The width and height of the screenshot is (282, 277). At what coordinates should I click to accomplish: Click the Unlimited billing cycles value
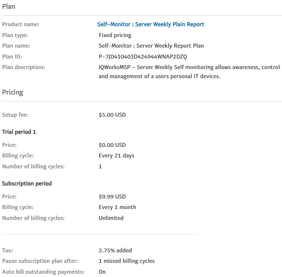pos(111,218)
